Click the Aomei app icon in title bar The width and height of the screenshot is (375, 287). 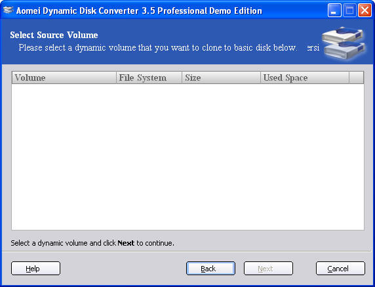pos(8,11)
